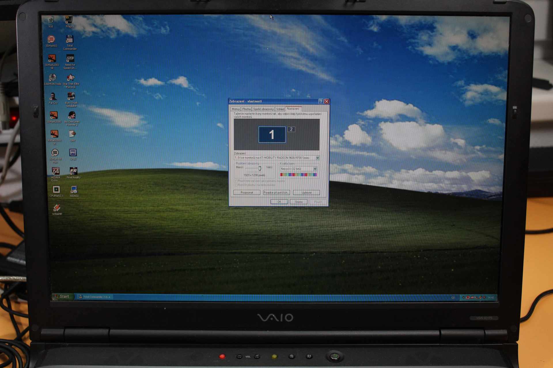Switch to the Vzhled tab
Image resolution: width=553 pixels, height=368 pixels.
point(280,109)
